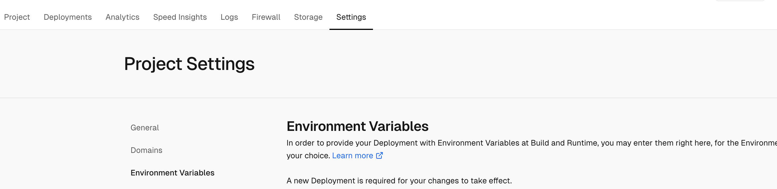Click the partially visible button at top right
The image size is (777, 189).
740,1
